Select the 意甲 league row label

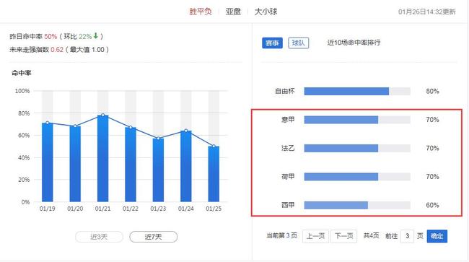pos(288,120)
